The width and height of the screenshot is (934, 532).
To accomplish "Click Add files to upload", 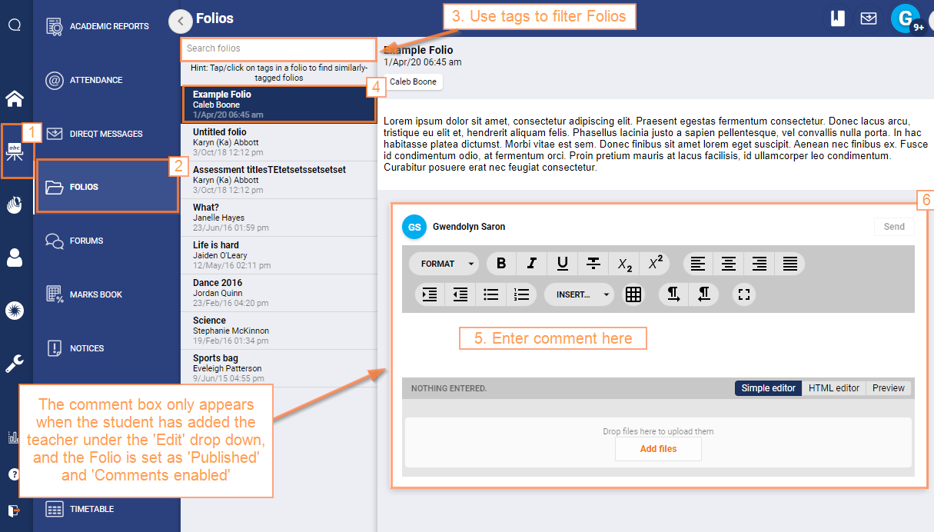I will tap(658, 449).
